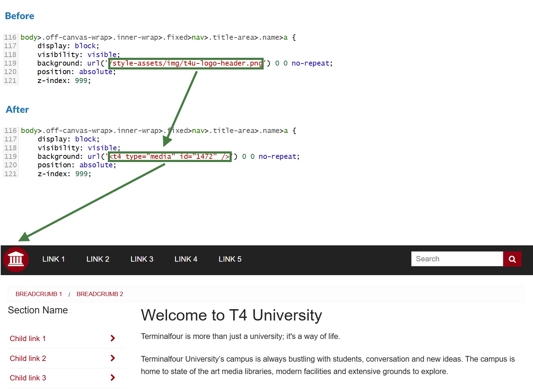Navigate to BREADCRUMB 1
This screenshot has height=390, width=533.
click(x=39, y=294)
